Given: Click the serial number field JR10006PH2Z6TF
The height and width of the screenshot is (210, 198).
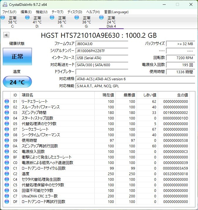Looking at the screenshot, I should [102, 51].
